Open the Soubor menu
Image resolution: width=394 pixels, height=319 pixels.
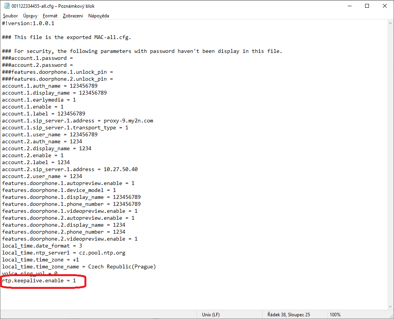[10, 16]
